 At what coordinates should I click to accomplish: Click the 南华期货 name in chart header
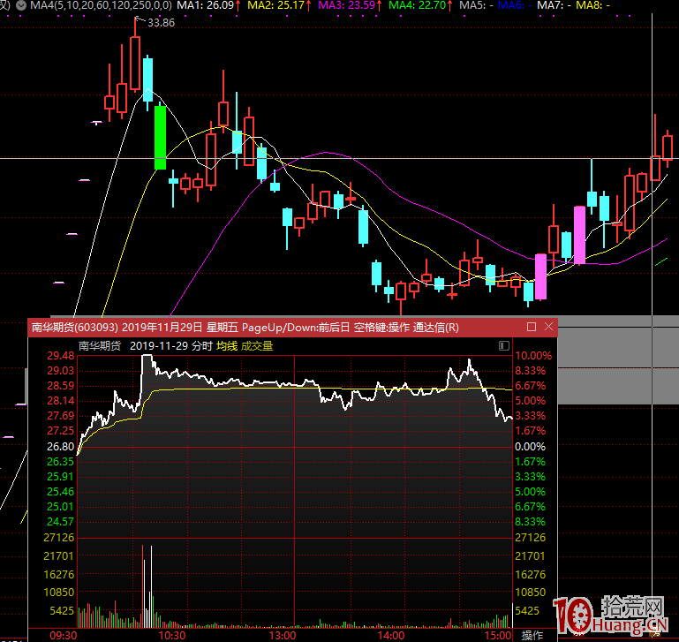[x=100, y=345]
